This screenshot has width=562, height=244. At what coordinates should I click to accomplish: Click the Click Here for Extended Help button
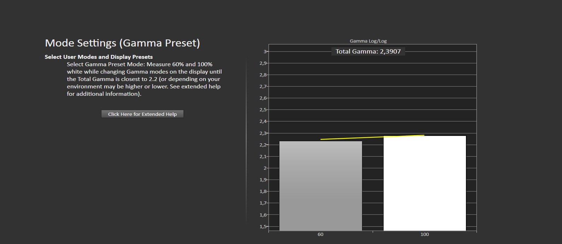tap(142, 114)
